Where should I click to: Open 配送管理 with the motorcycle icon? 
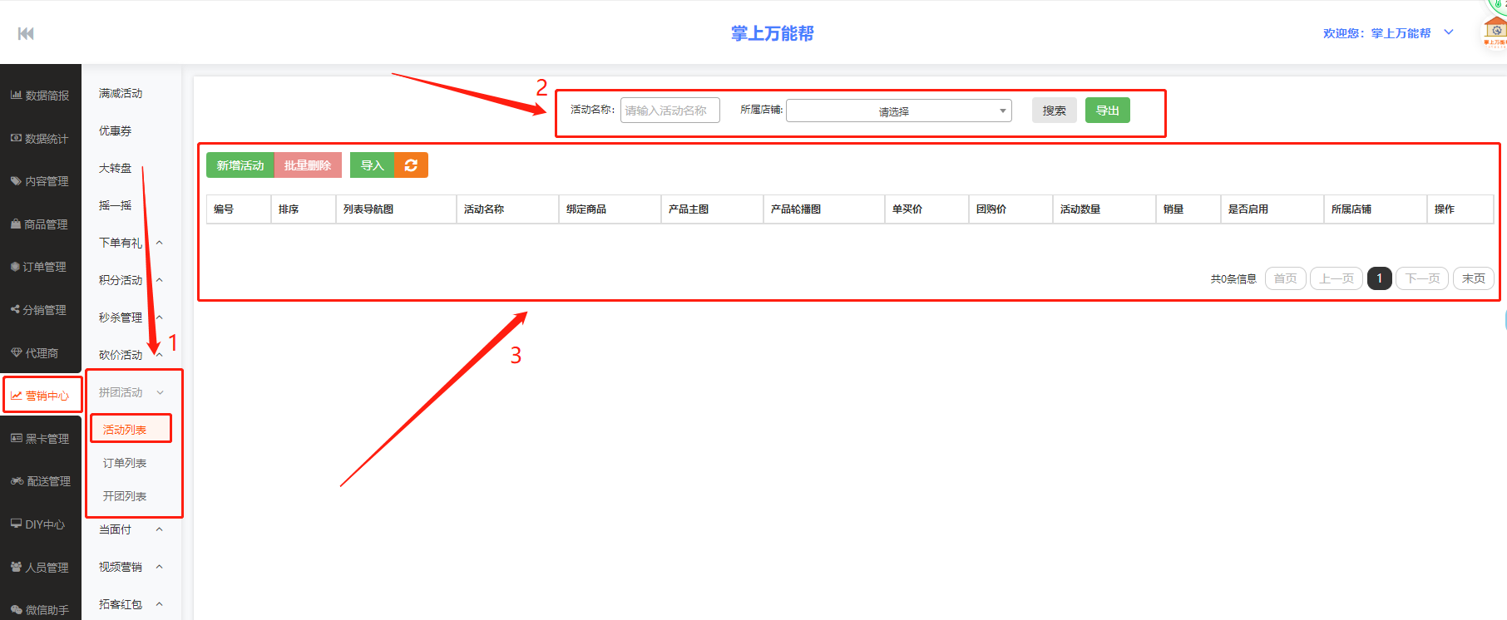point(41,481)
